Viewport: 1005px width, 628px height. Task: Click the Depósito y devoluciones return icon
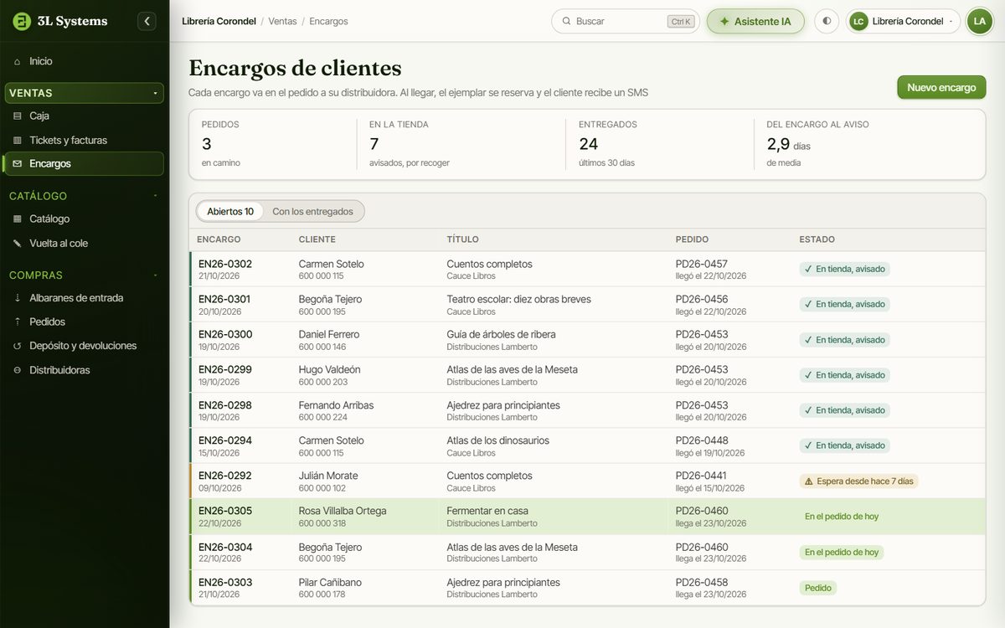18,346
